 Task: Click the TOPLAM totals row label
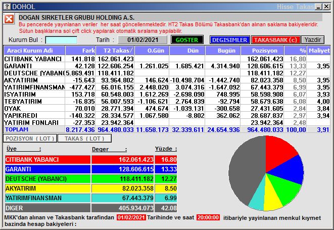coord(17,129)
